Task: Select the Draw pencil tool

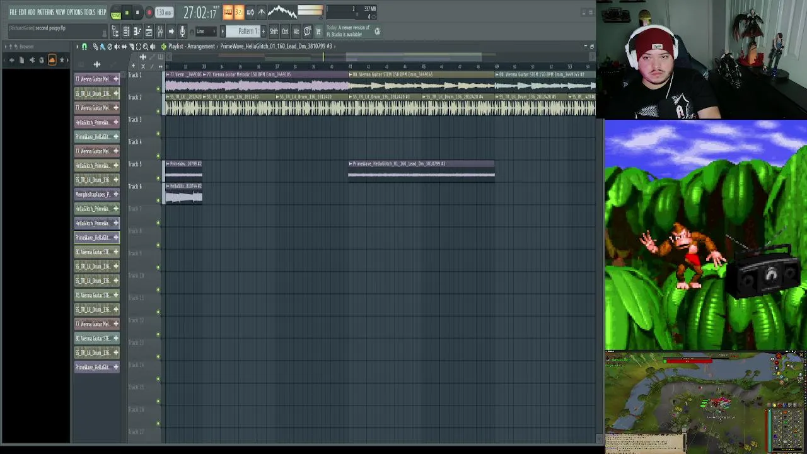Action: coord(95,47)
